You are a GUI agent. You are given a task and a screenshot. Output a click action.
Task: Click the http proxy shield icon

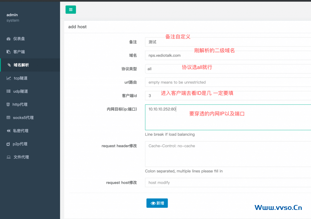(x=8, y=104)
